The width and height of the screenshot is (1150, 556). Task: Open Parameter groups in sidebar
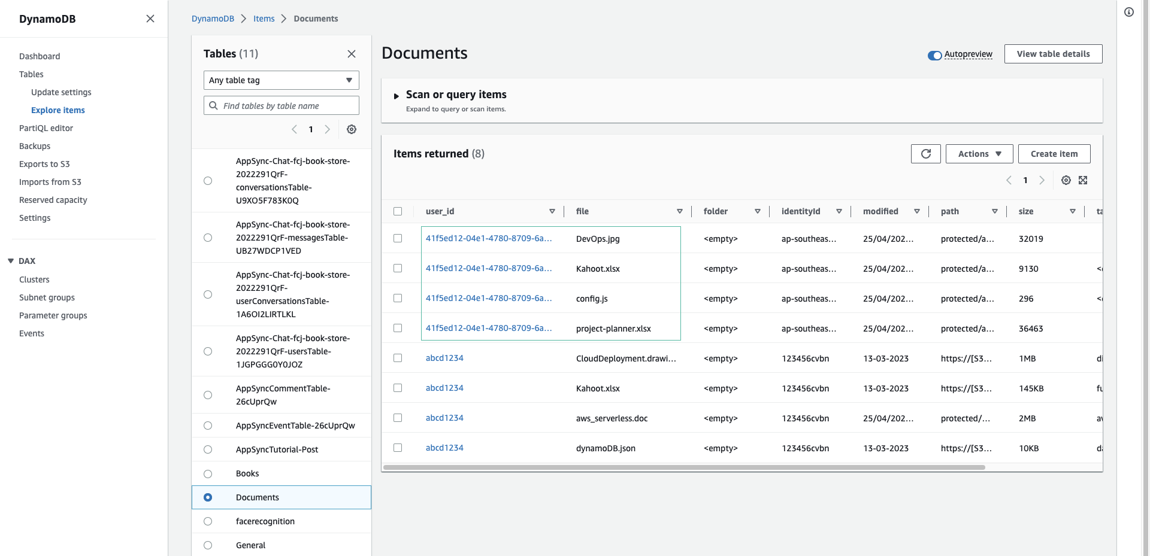(53, 315)
